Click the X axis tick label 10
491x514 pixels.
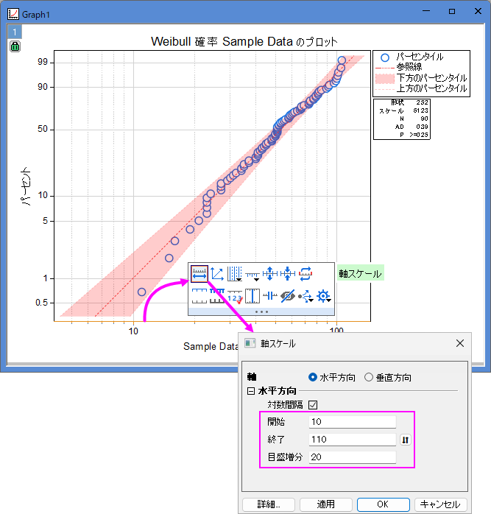point(133,331)
